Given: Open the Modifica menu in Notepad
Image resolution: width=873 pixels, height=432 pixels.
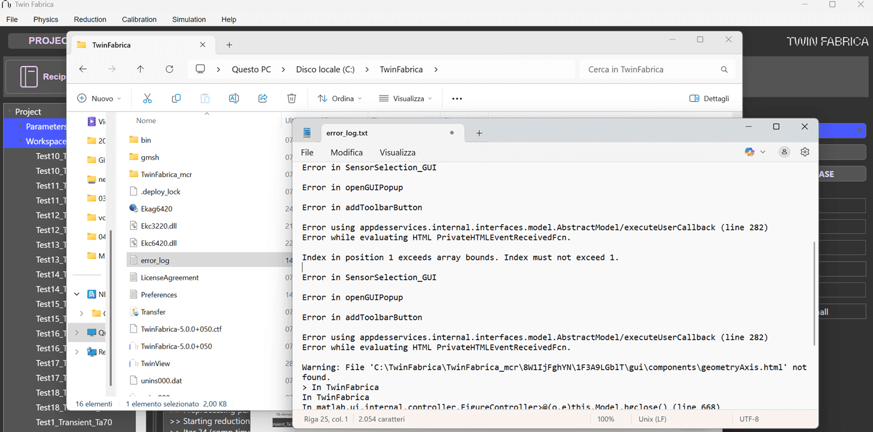Looking at the screenshot, I should pyautogui.click(x=346, y=152).
